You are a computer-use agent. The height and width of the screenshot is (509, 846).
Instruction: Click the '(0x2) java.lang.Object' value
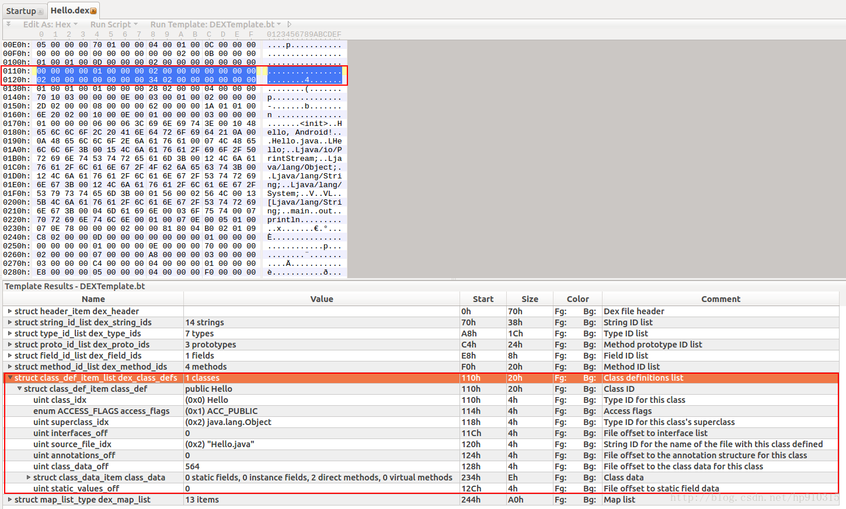click(228, 422)
